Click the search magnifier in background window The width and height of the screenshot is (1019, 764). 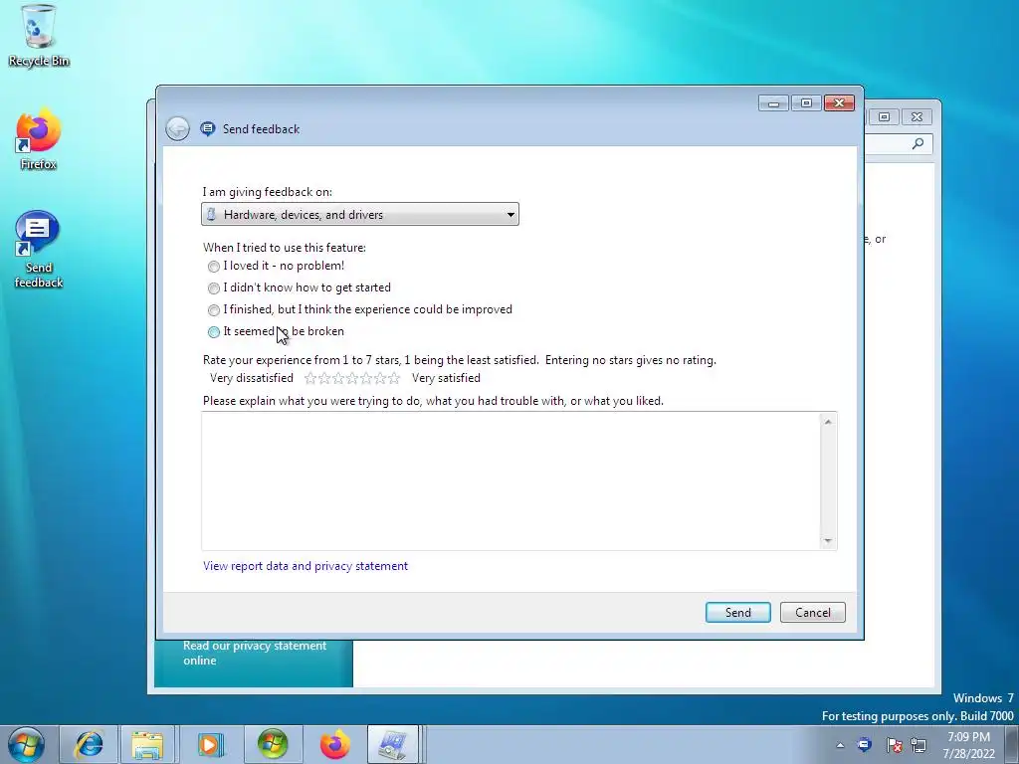pyautogui.click(x=917, y=143)
